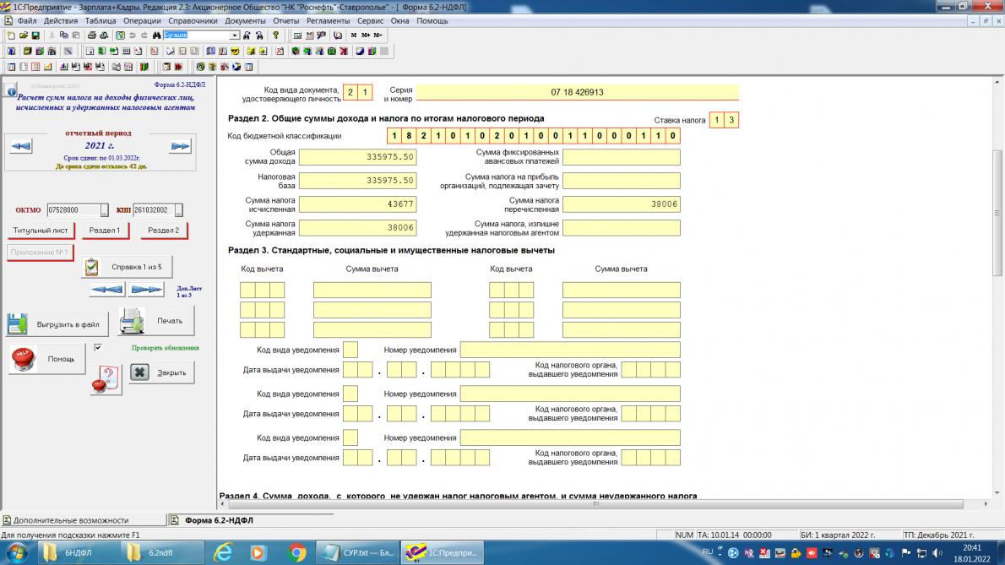Click the Copy toolbar icon
The width and height of the screenshot is (1005, 565).
(x=63, y=35)
